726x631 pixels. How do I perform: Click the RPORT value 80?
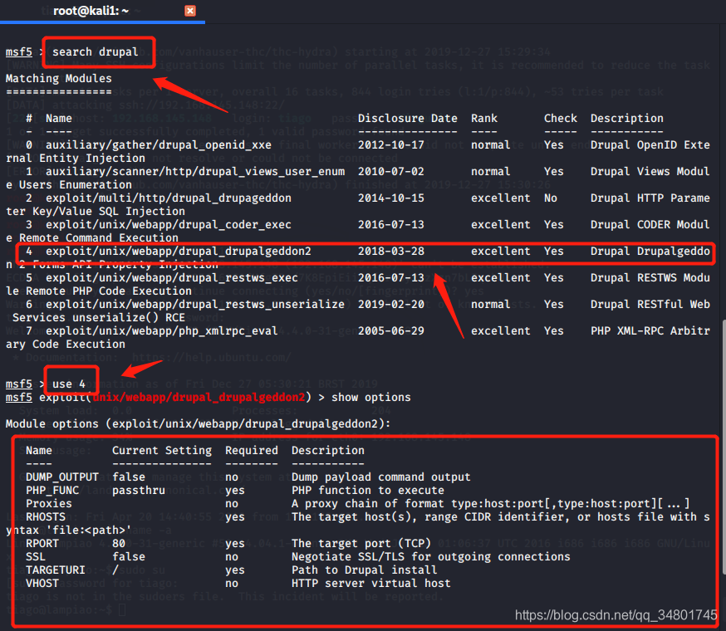tap(119, 544)
